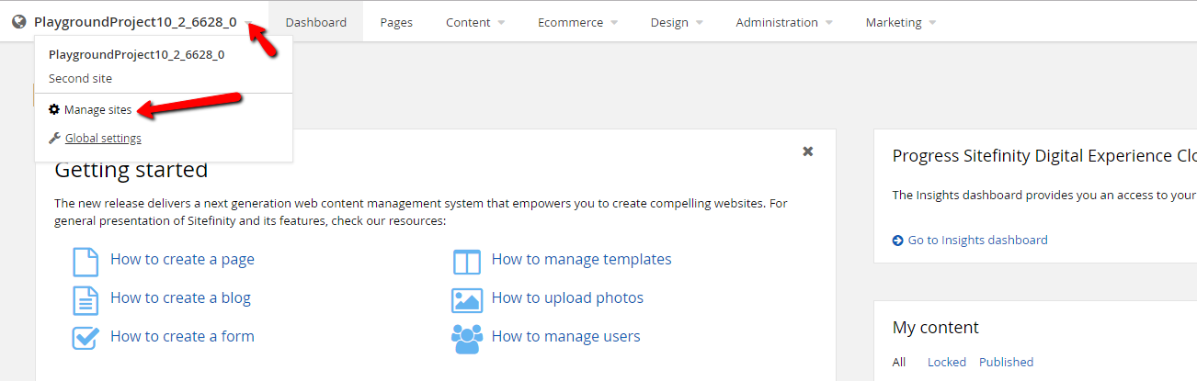1197x381 pixels.
Task: Select PlaygroundProject10_2_6628_0 in site list
Action: point(137,55)
